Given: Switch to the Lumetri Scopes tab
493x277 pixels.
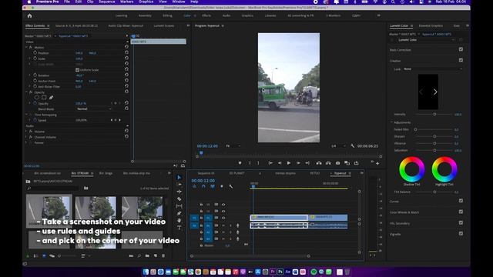Looking at the screenshot, I should pyautogui.click(x=164, y=25).
